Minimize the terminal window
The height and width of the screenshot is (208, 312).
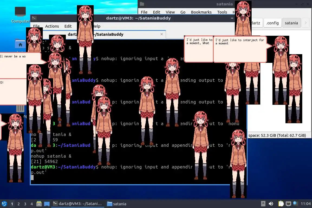pos(232,18)
